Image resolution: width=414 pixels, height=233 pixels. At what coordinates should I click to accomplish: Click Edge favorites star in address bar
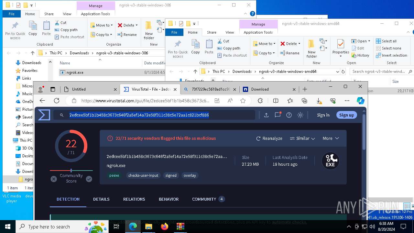(x=243, y=101)
